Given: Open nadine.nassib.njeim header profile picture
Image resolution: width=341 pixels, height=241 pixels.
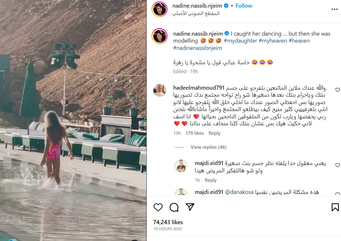Looking at the screenshot, I should 159,9.
